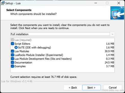Screen dimensions: 125x93
Task: Click the Setup installer icon in title bar
Action: 3,3
